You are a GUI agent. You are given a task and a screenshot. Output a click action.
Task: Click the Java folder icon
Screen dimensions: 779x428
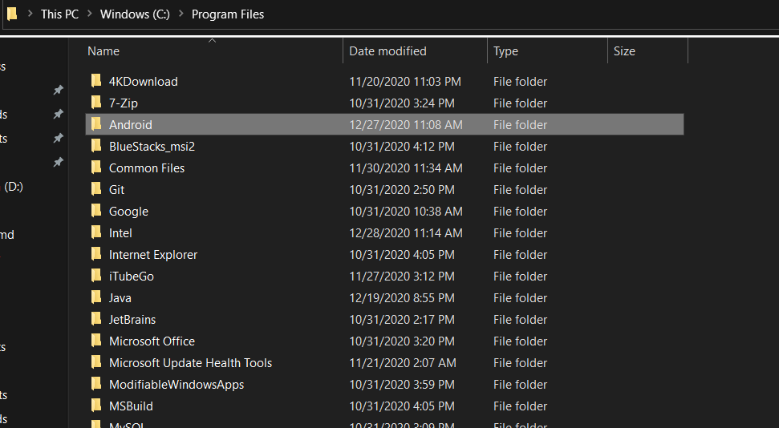(x=96, y=297)
